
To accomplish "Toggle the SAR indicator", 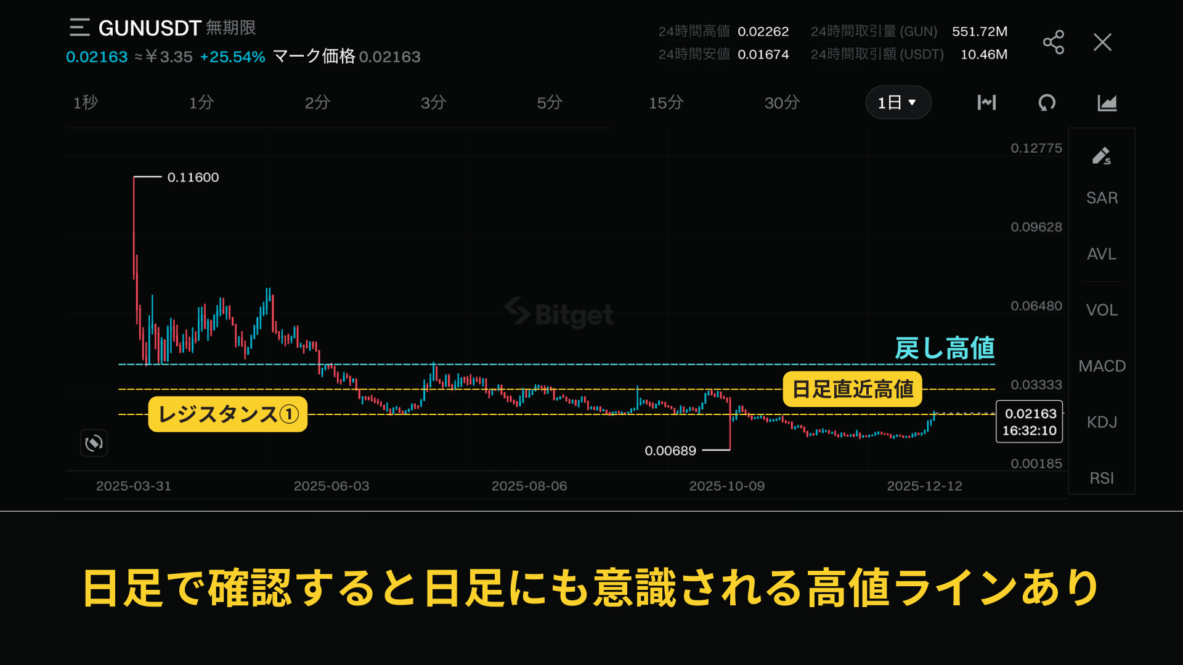I will (x=1101, y=198).
